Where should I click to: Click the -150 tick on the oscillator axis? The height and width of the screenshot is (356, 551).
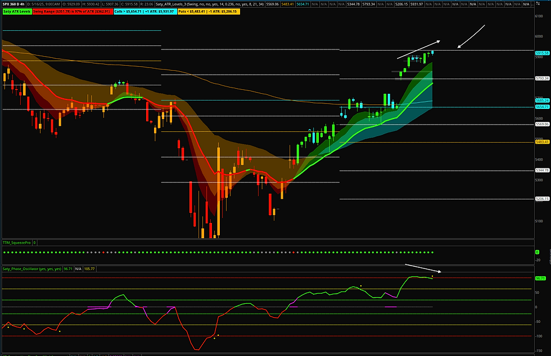click(539, 351)
